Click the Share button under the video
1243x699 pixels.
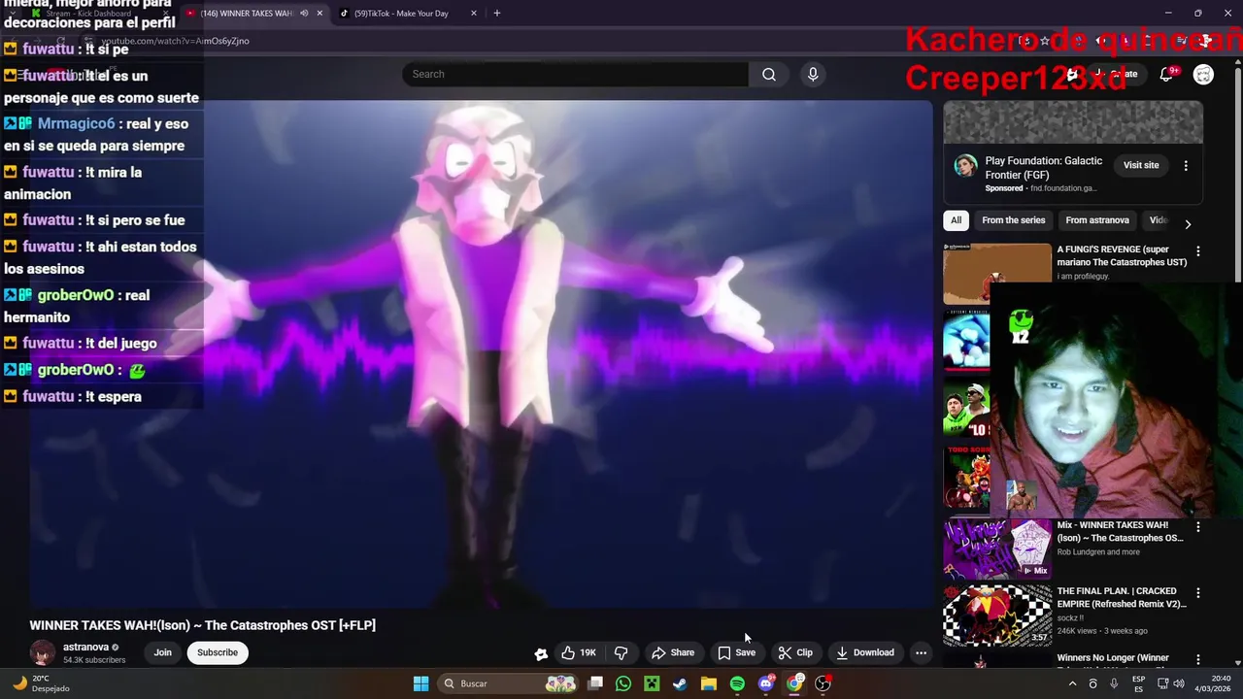pos(673,652)
